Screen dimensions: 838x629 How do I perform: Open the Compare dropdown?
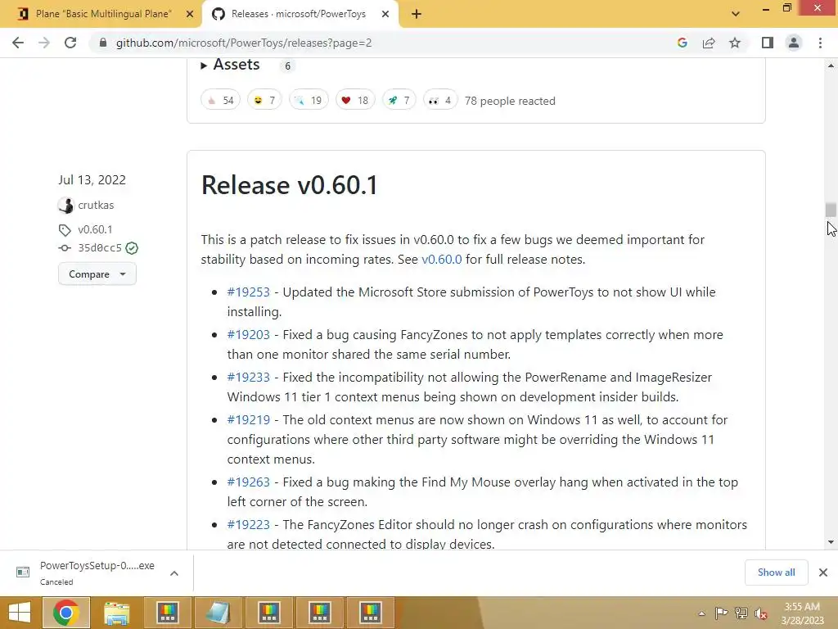[x=97, y=274]
